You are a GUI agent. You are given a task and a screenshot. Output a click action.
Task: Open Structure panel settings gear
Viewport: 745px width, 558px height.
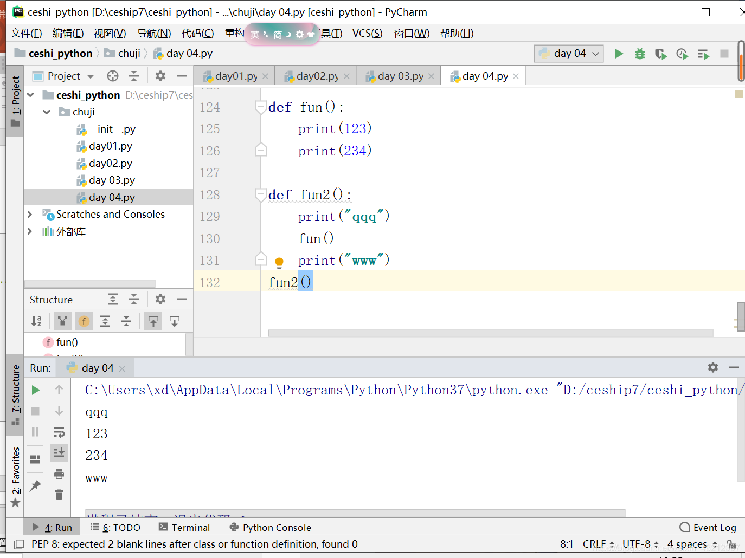tap(160, 299)
